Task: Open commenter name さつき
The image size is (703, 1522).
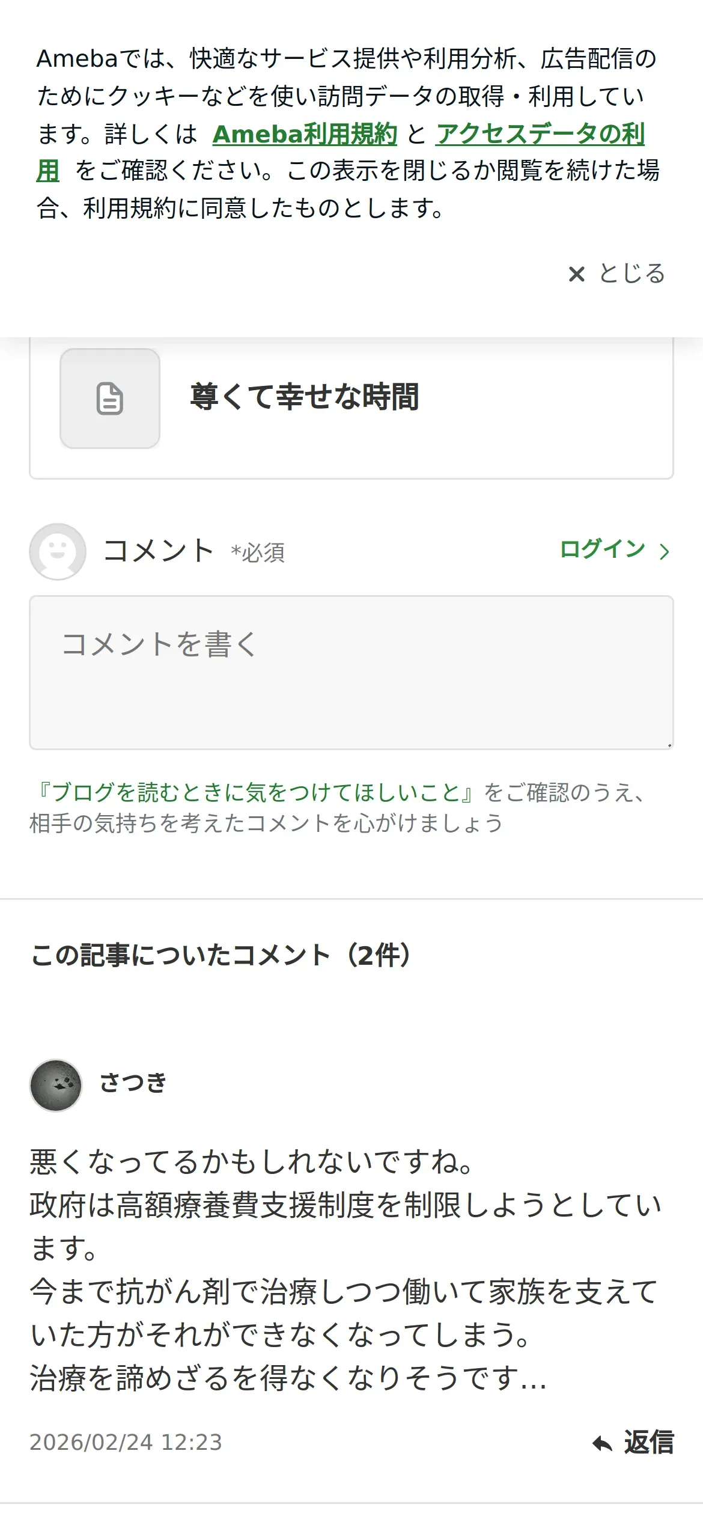Action: tap(133, 1083)
